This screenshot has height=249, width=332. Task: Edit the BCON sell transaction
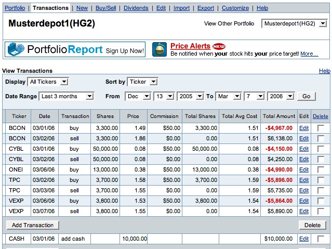[x=304, y=138]
